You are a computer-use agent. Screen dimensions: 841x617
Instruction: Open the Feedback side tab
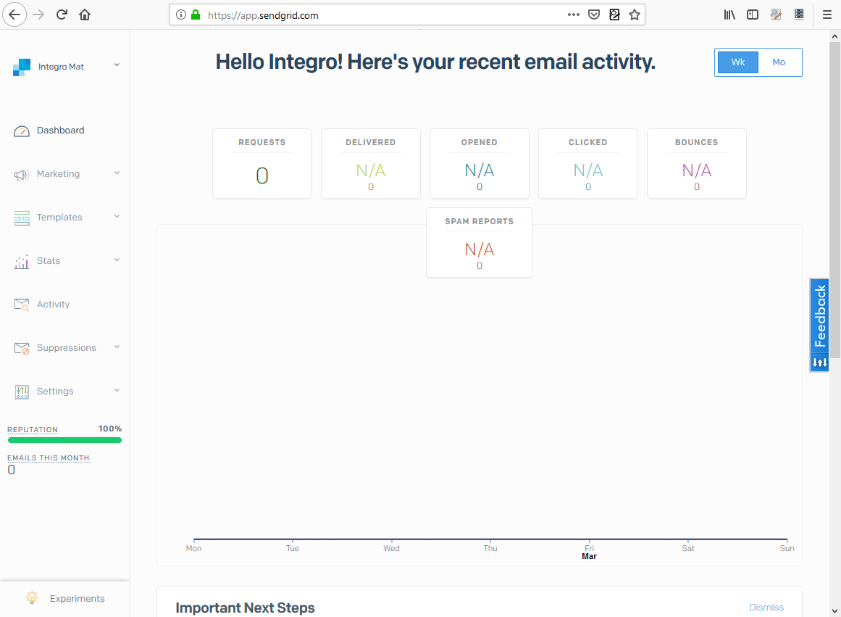click(819, 315)
